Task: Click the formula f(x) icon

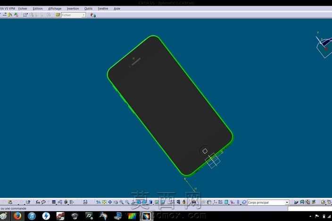Action: tap(38, 202)
